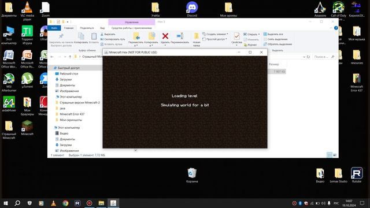Click the Размер column header in Explorer
The image size is (370, 208).
(273, 64)
